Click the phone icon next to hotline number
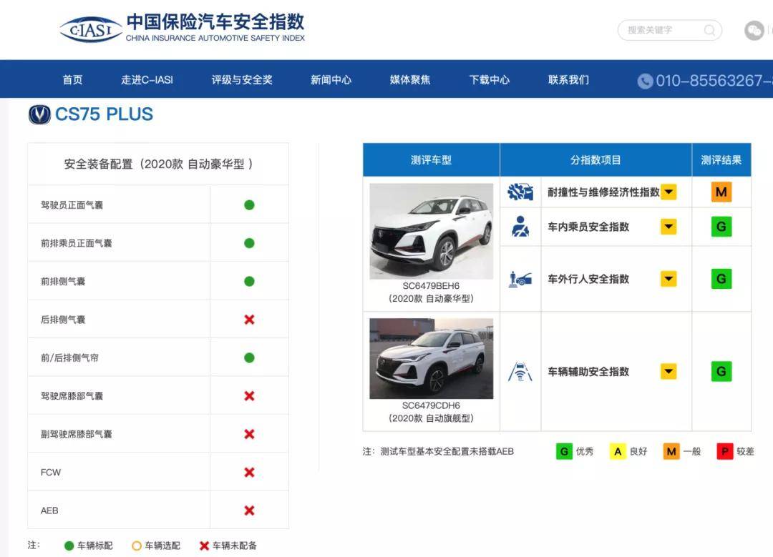The height and width of the screenshot is (557, 773). click(645, 81)
